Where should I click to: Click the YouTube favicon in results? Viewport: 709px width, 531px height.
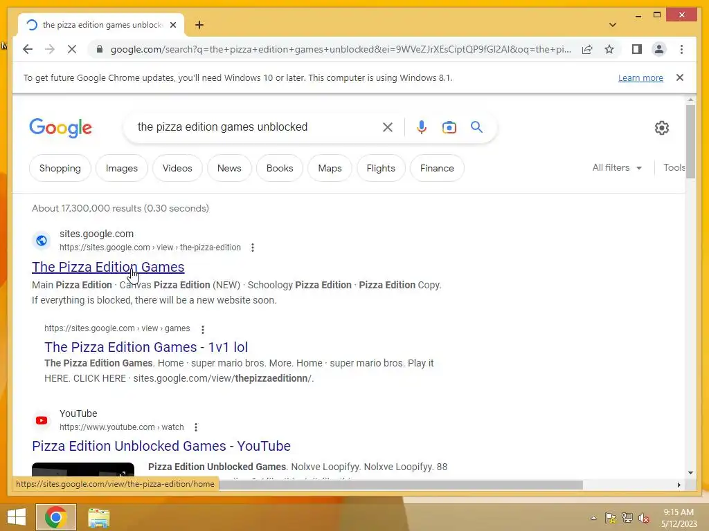pyautogui.click(x=42, y=420)
